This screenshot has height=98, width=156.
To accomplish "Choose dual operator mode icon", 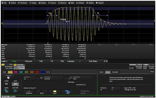I will click(x=15, y=84).
